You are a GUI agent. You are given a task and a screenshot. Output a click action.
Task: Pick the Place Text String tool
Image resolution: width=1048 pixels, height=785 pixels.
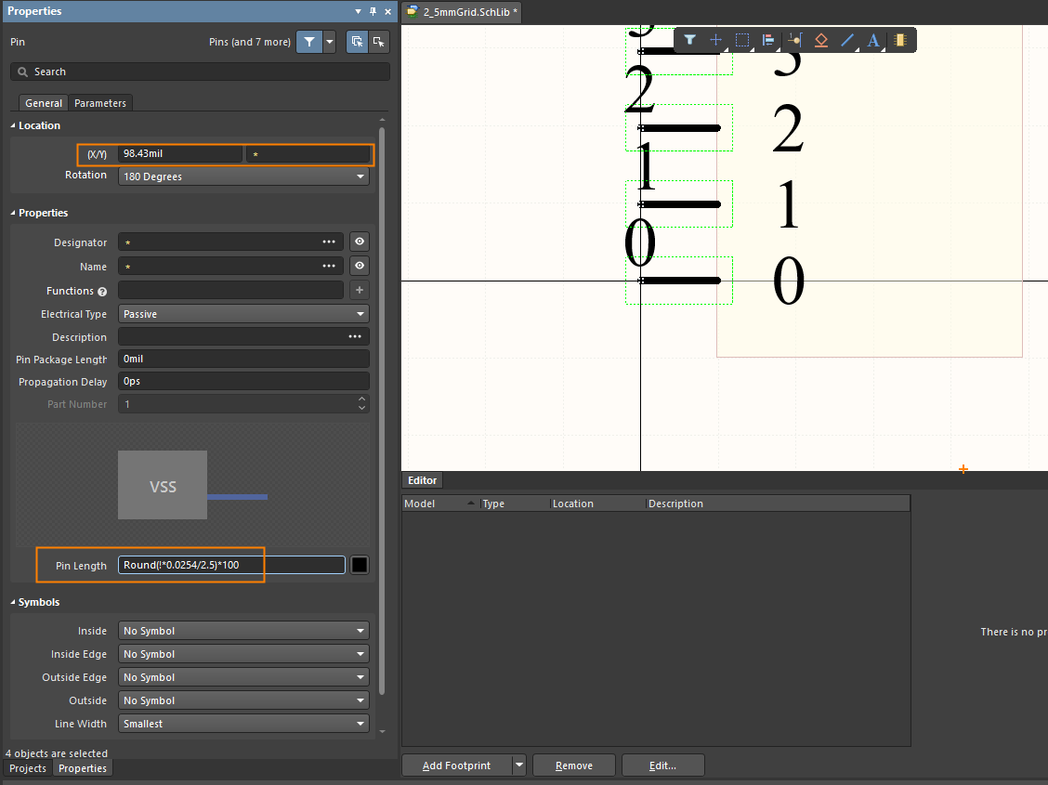(x=873, y=40)
